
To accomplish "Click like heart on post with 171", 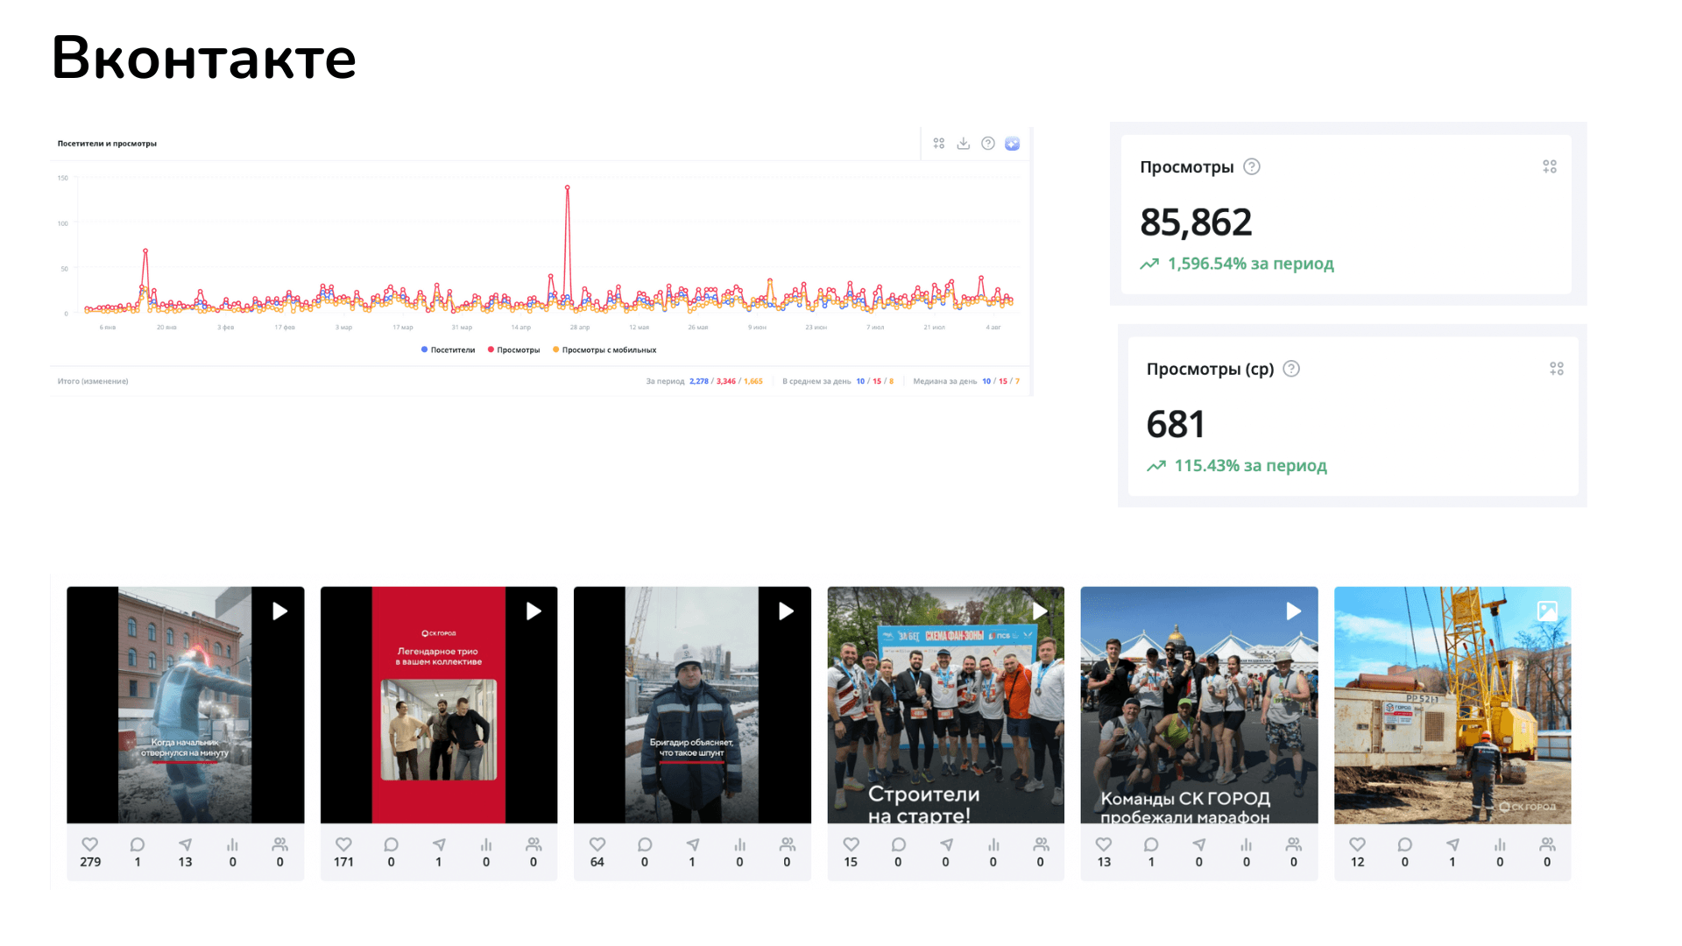I will (343, 844).
